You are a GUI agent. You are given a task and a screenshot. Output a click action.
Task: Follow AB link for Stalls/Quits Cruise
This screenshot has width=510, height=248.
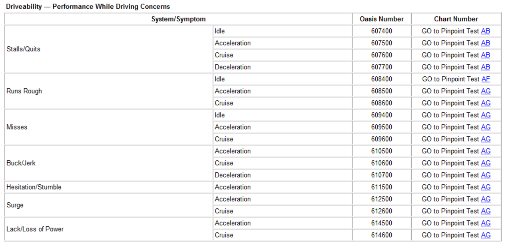pyautogui.click(x=485, y=55)
